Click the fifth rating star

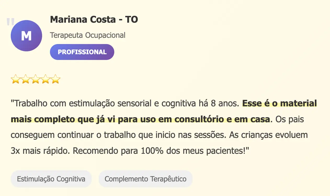coord(55,79)
